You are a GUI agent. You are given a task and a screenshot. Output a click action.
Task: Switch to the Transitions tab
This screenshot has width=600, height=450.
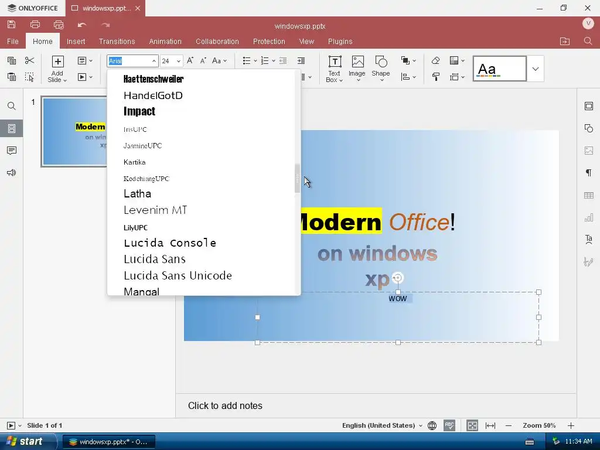(117, 42)
